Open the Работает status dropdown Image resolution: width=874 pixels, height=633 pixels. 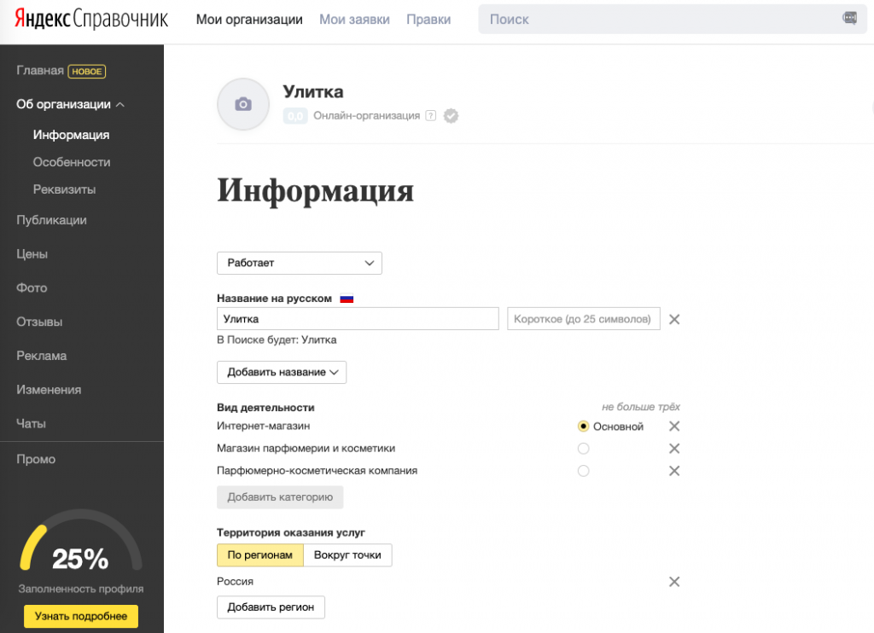pyautogui.click(x=299, y=263)
